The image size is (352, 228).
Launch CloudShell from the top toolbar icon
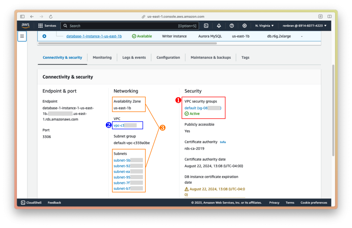pos(206,25)
